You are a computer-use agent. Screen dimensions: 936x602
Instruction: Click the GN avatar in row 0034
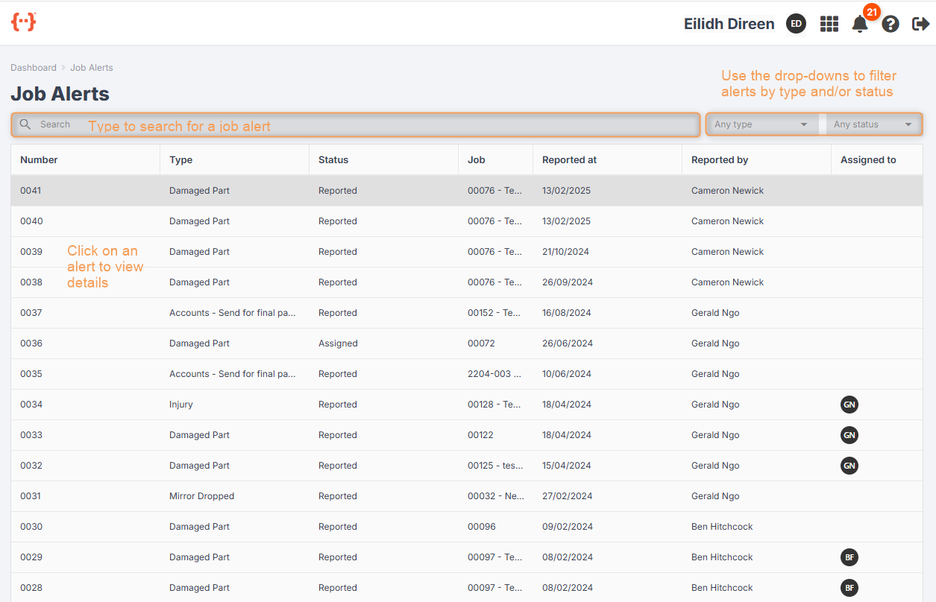[x=849, y=405]
